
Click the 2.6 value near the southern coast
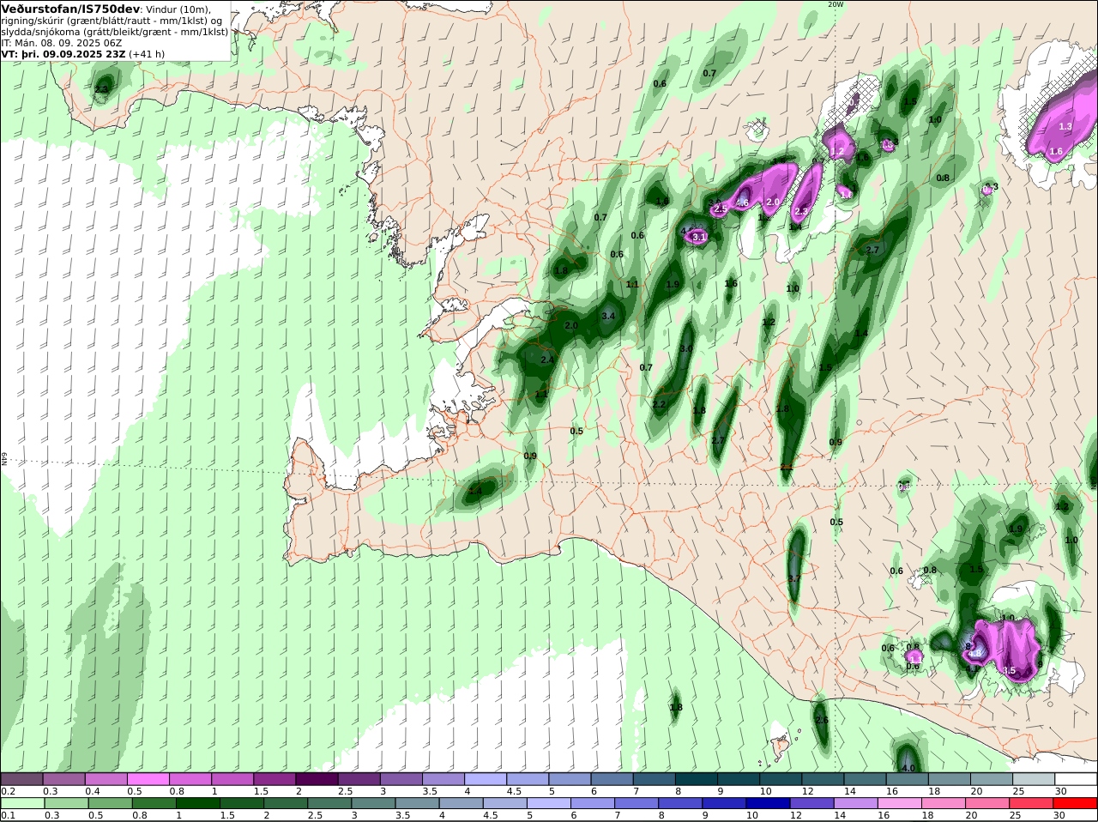coord(822,720)
